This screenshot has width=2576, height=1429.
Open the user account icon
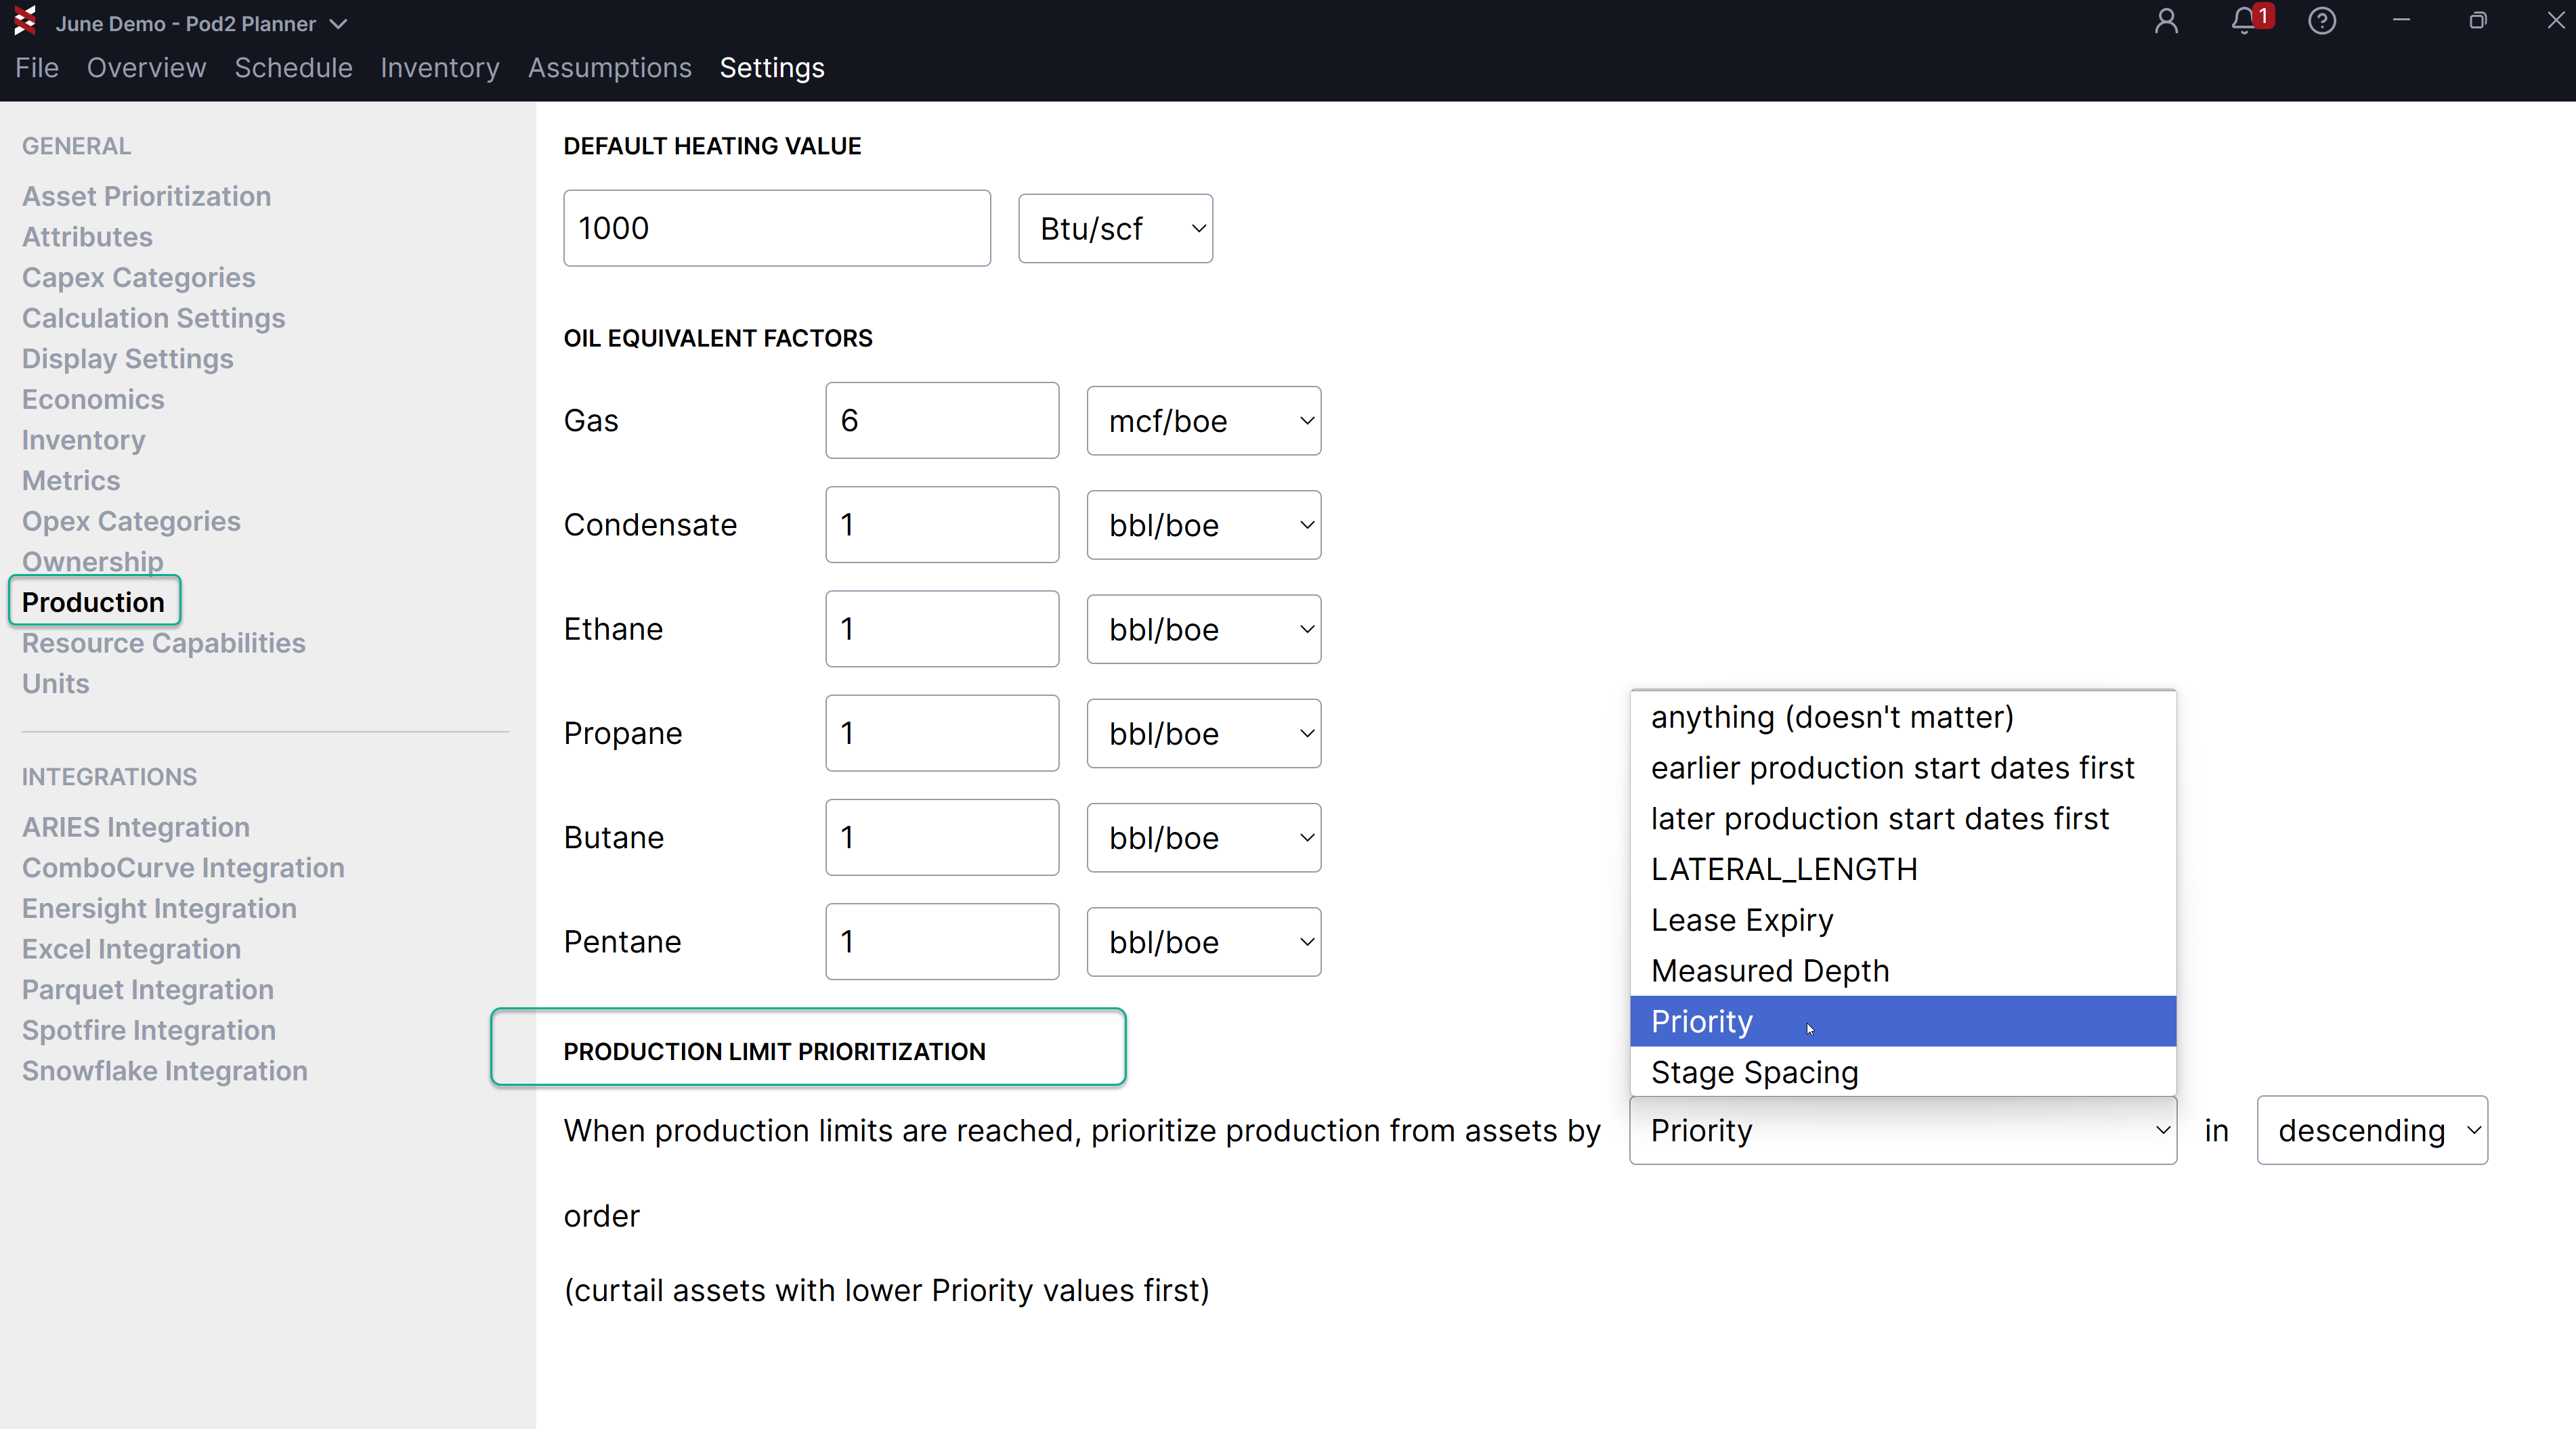coord(2166,21)
